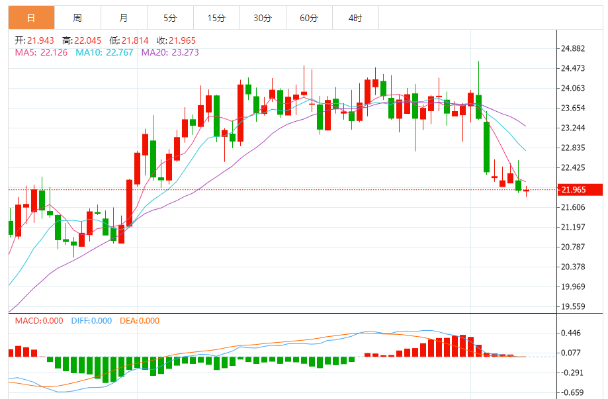The height and width of the screenshot is (399, 608).
Task: Click the 20.378 price axis label
Action: pyautogui.click(x=573, y=267)
